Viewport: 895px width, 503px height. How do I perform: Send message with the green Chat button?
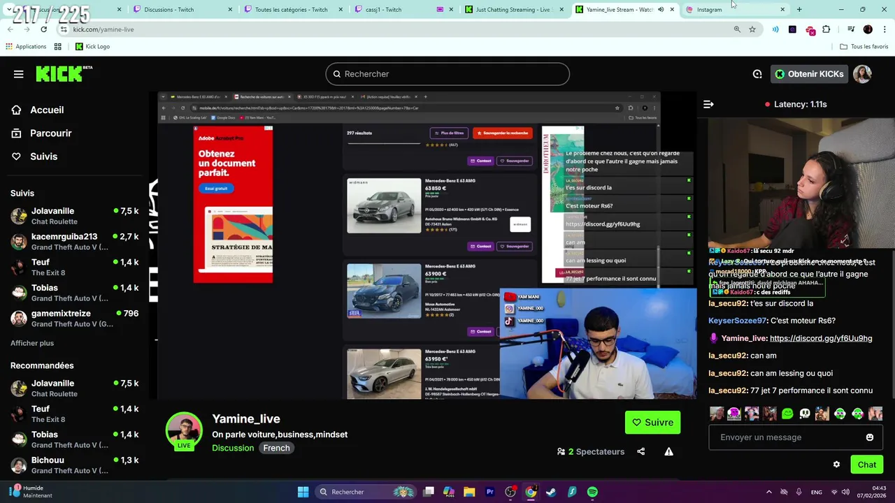[866, 465]
